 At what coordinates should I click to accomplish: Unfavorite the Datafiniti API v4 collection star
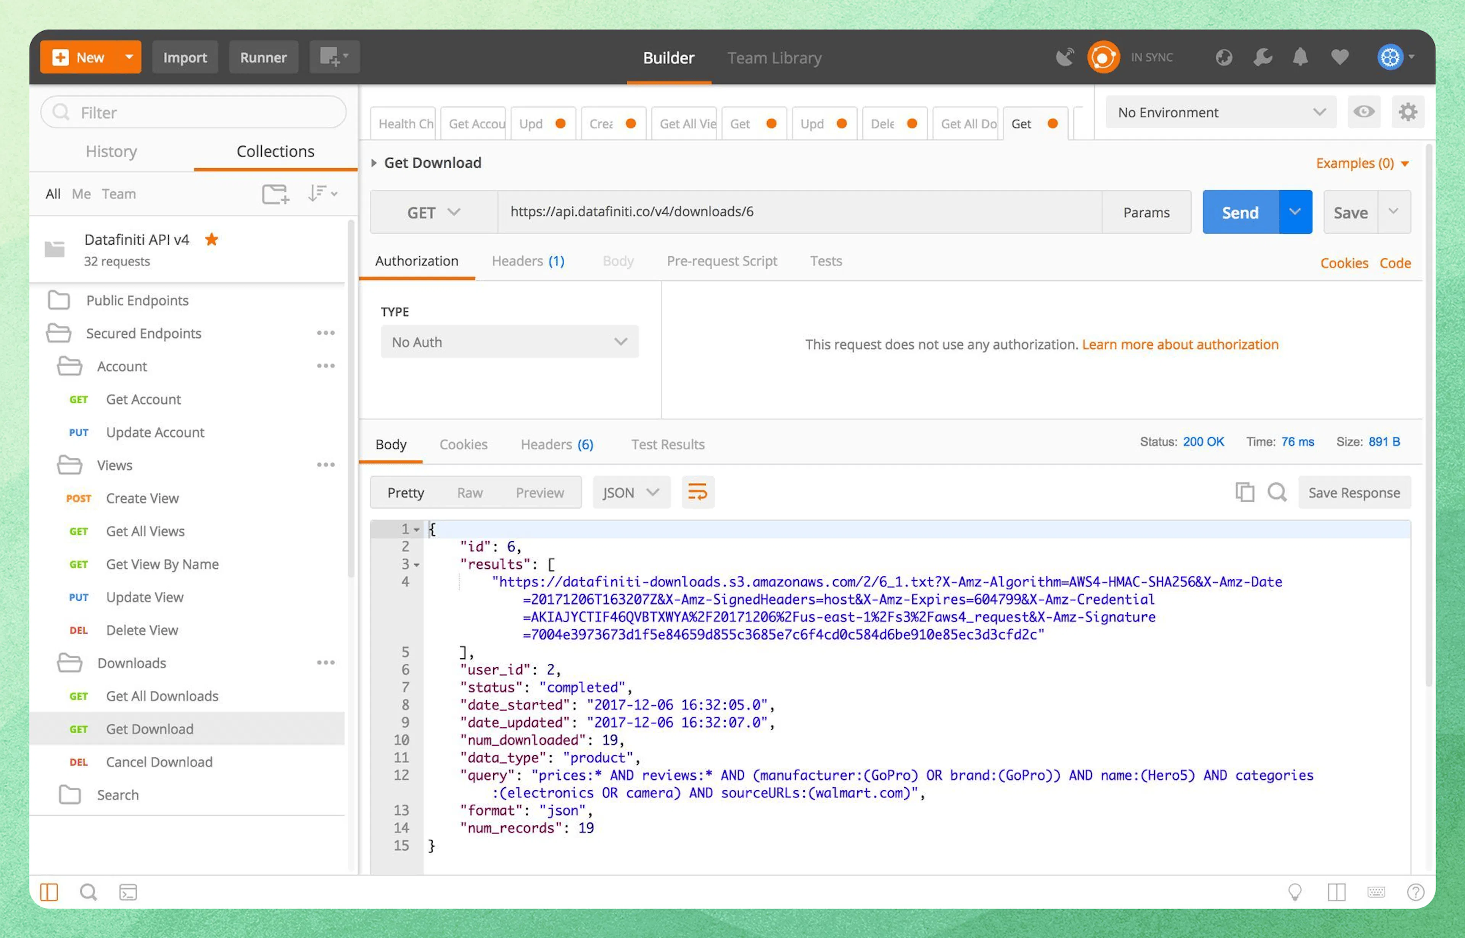pyautogui.click(x=211, y=239)
